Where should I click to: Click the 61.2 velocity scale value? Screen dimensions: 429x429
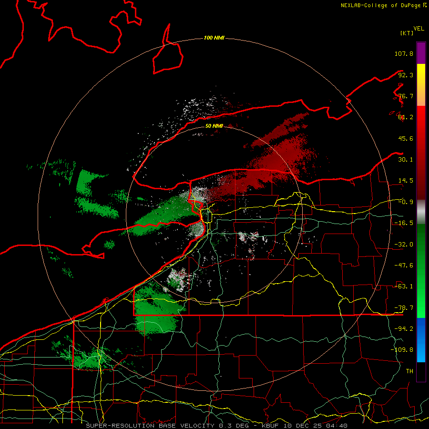pyautogui.click(x=406, y=117)
